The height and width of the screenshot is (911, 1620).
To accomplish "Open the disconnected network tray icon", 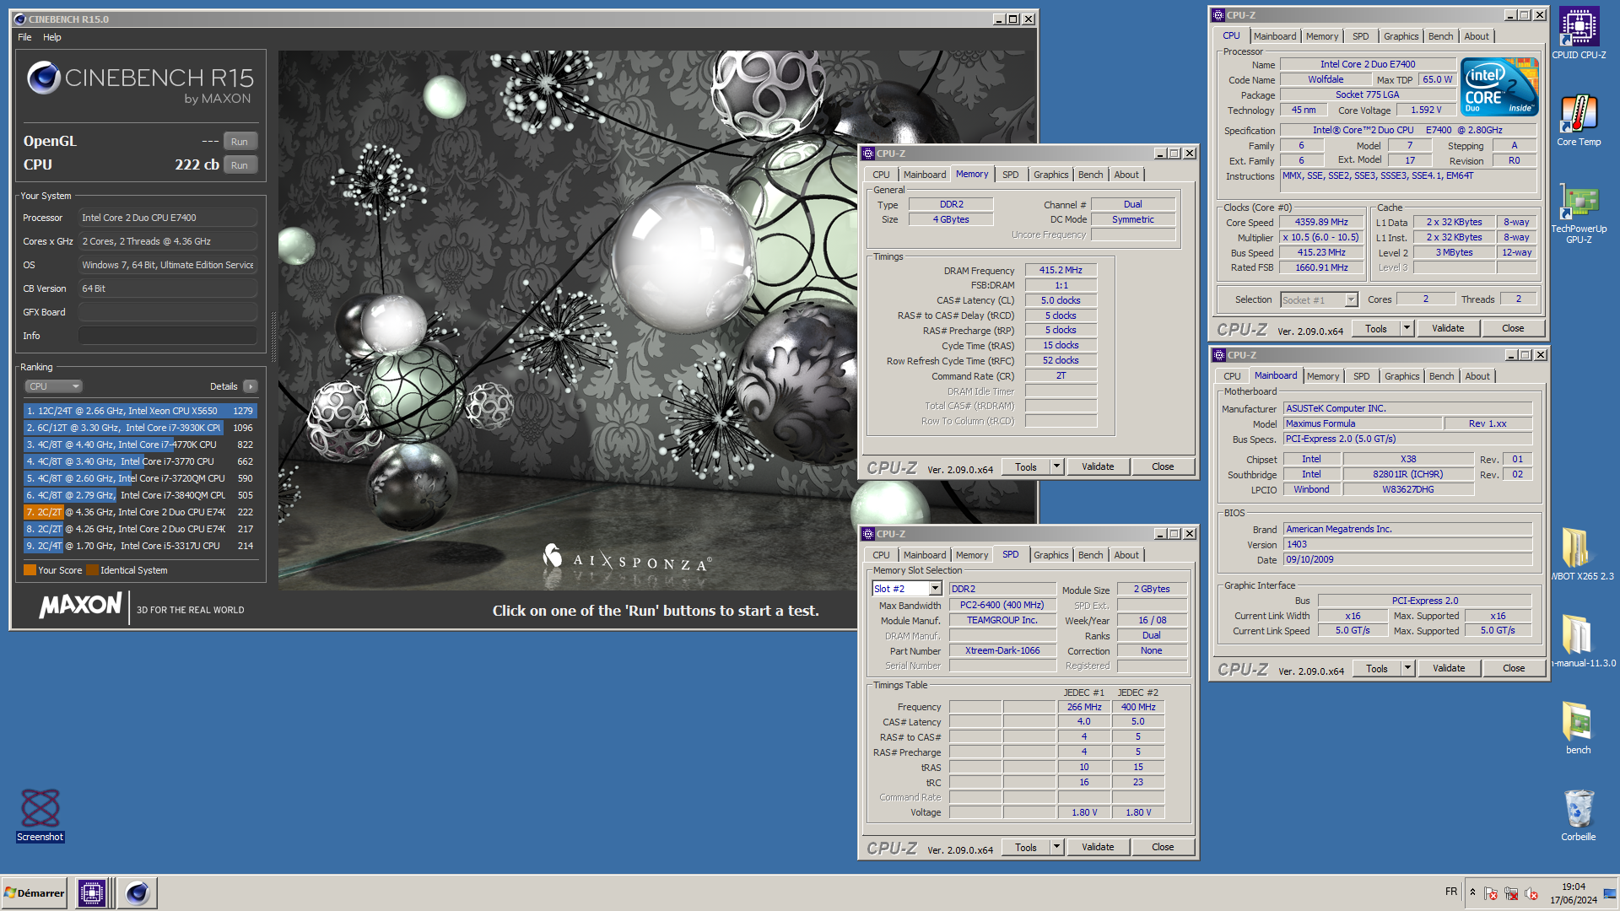I will (1511, 893).
